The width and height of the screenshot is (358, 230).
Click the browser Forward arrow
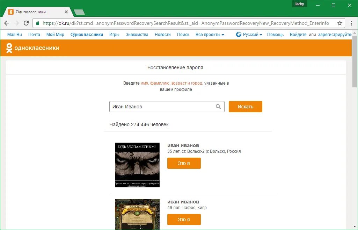point(16,23)
